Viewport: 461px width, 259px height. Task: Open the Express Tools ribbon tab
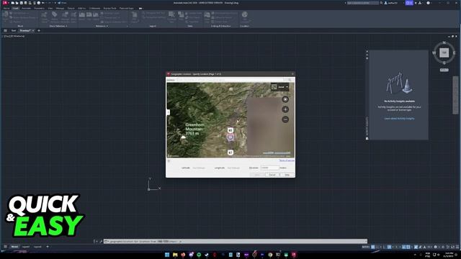click(x=109, y=8)
